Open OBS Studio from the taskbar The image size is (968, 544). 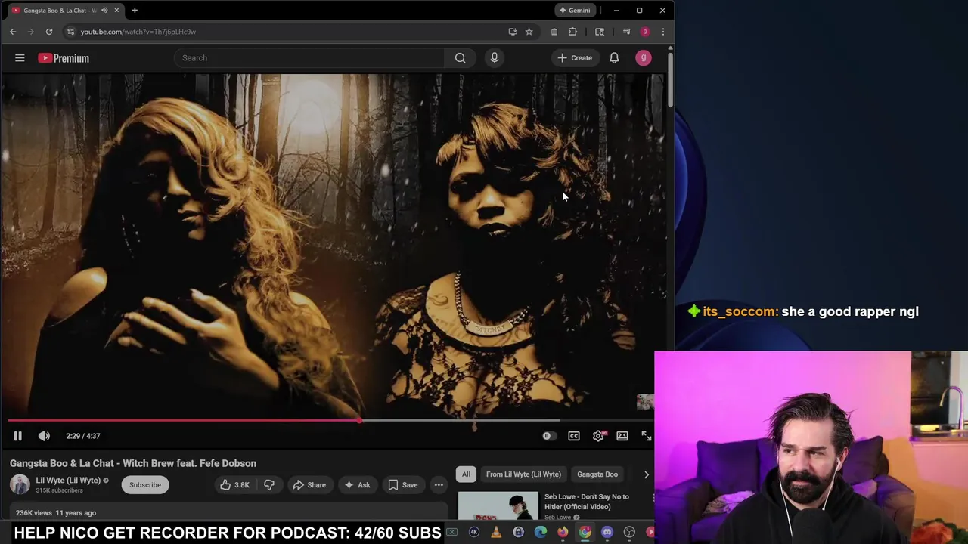pos(629,533)
